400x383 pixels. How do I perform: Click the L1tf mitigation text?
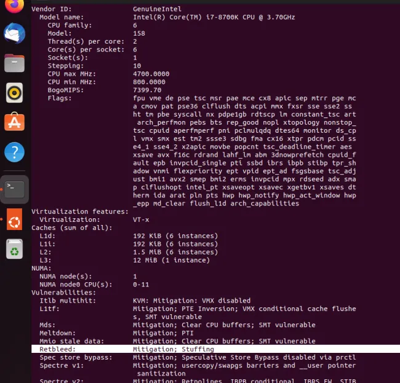click(244, 313)
